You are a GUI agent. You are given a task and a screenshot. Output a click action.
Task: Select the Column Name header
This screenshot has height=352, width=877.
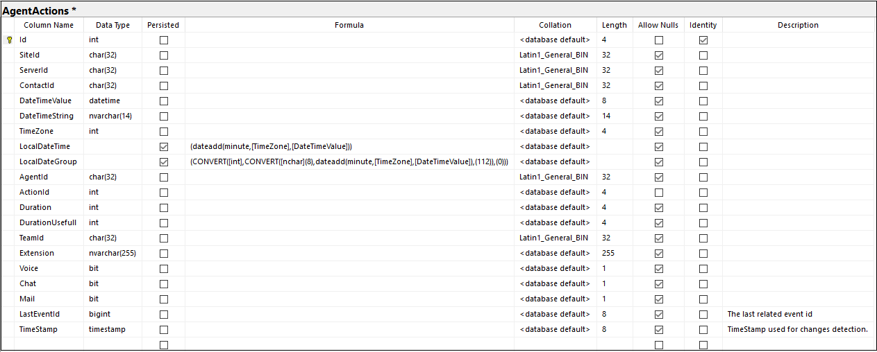point(49,25)
